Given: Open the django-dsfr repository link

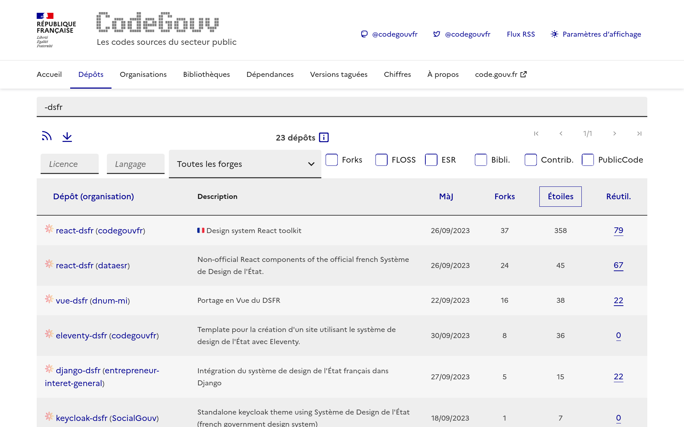Looking at the screenshot, I should pos(78,370).
